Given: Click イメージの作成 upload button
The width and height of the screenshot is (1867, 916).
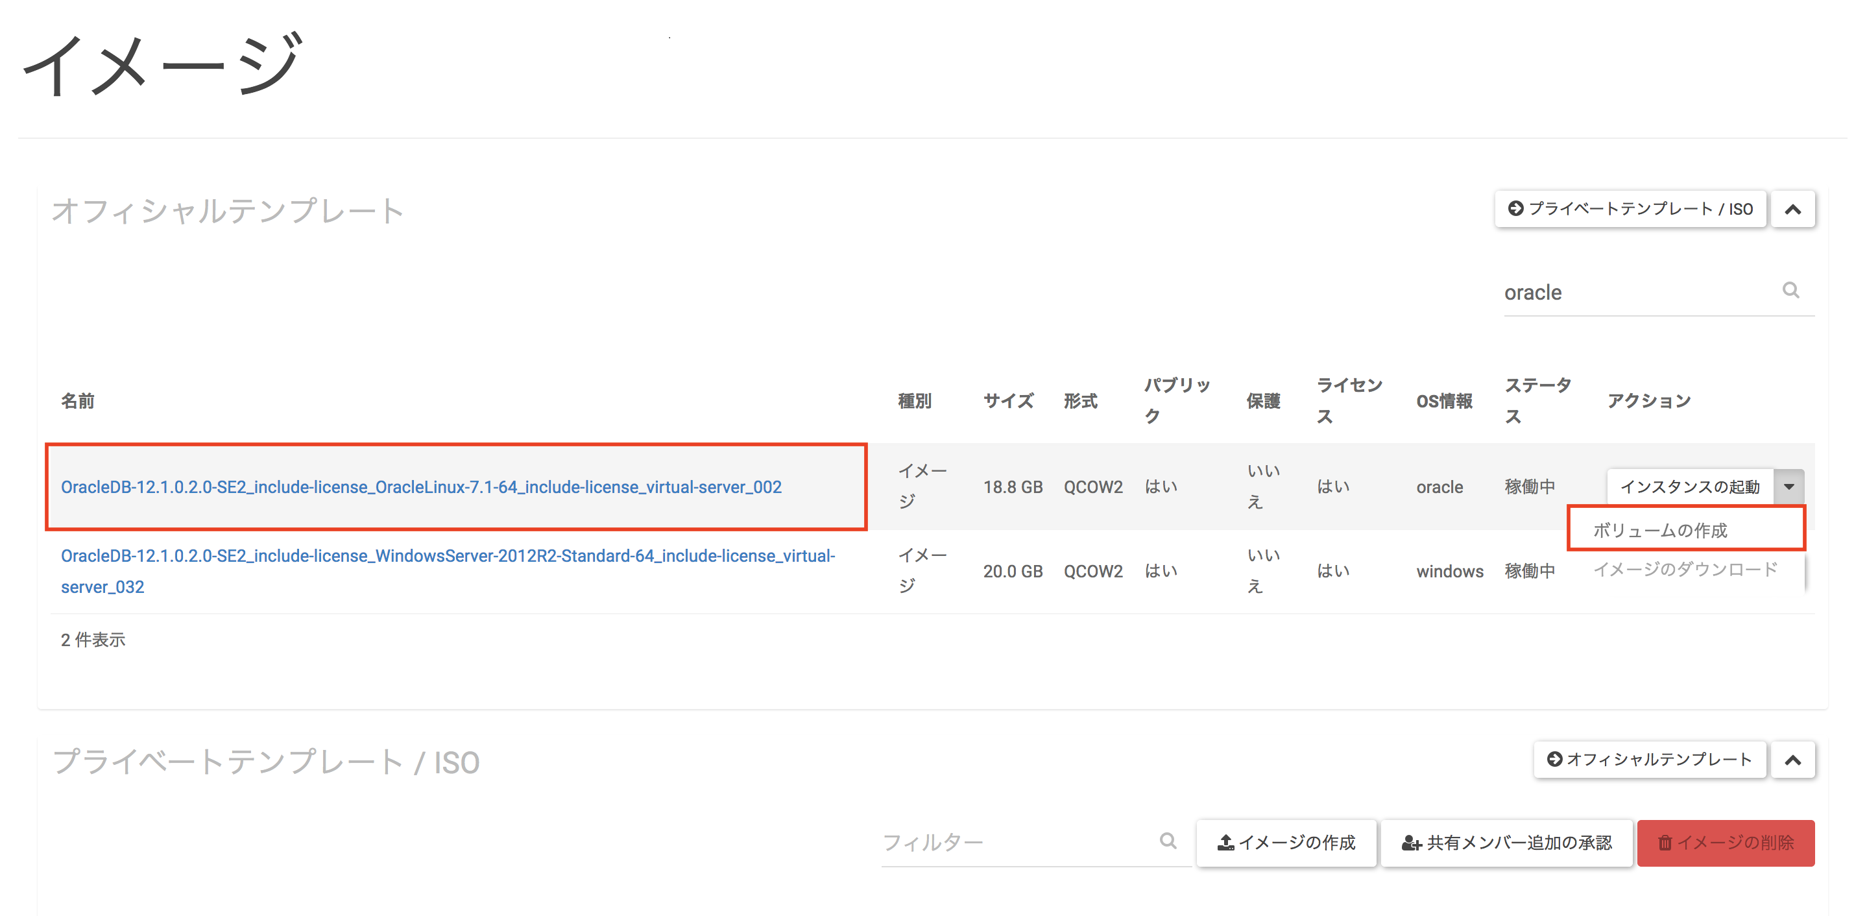Looking at the screenshot, I should click(x=1286, y=842).
